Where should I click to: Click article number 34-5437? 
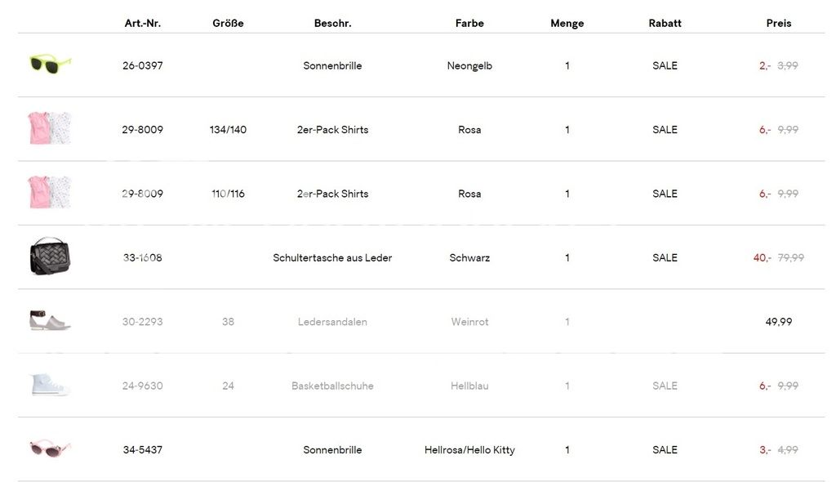[143, 449]
